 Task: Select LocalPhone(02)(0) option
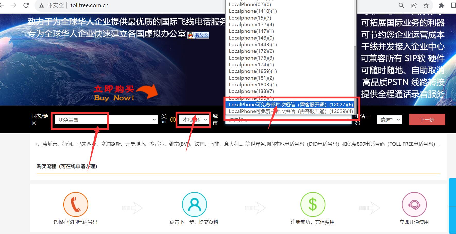coord(289,4)
